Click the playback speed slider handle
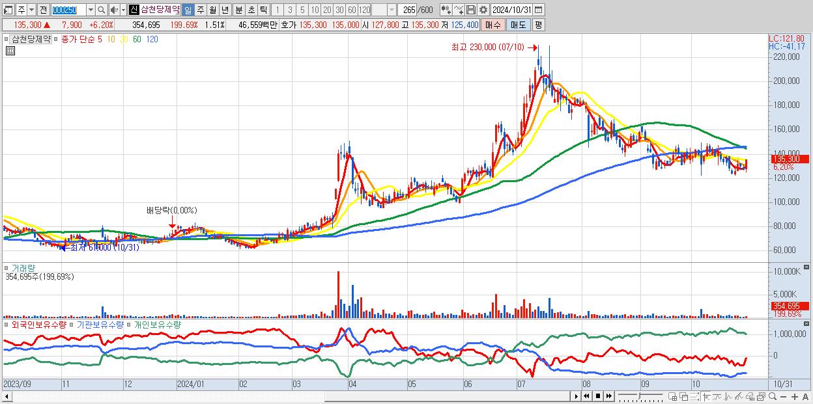This screenshot has height=404, width=813. click(x=639, y=396)
